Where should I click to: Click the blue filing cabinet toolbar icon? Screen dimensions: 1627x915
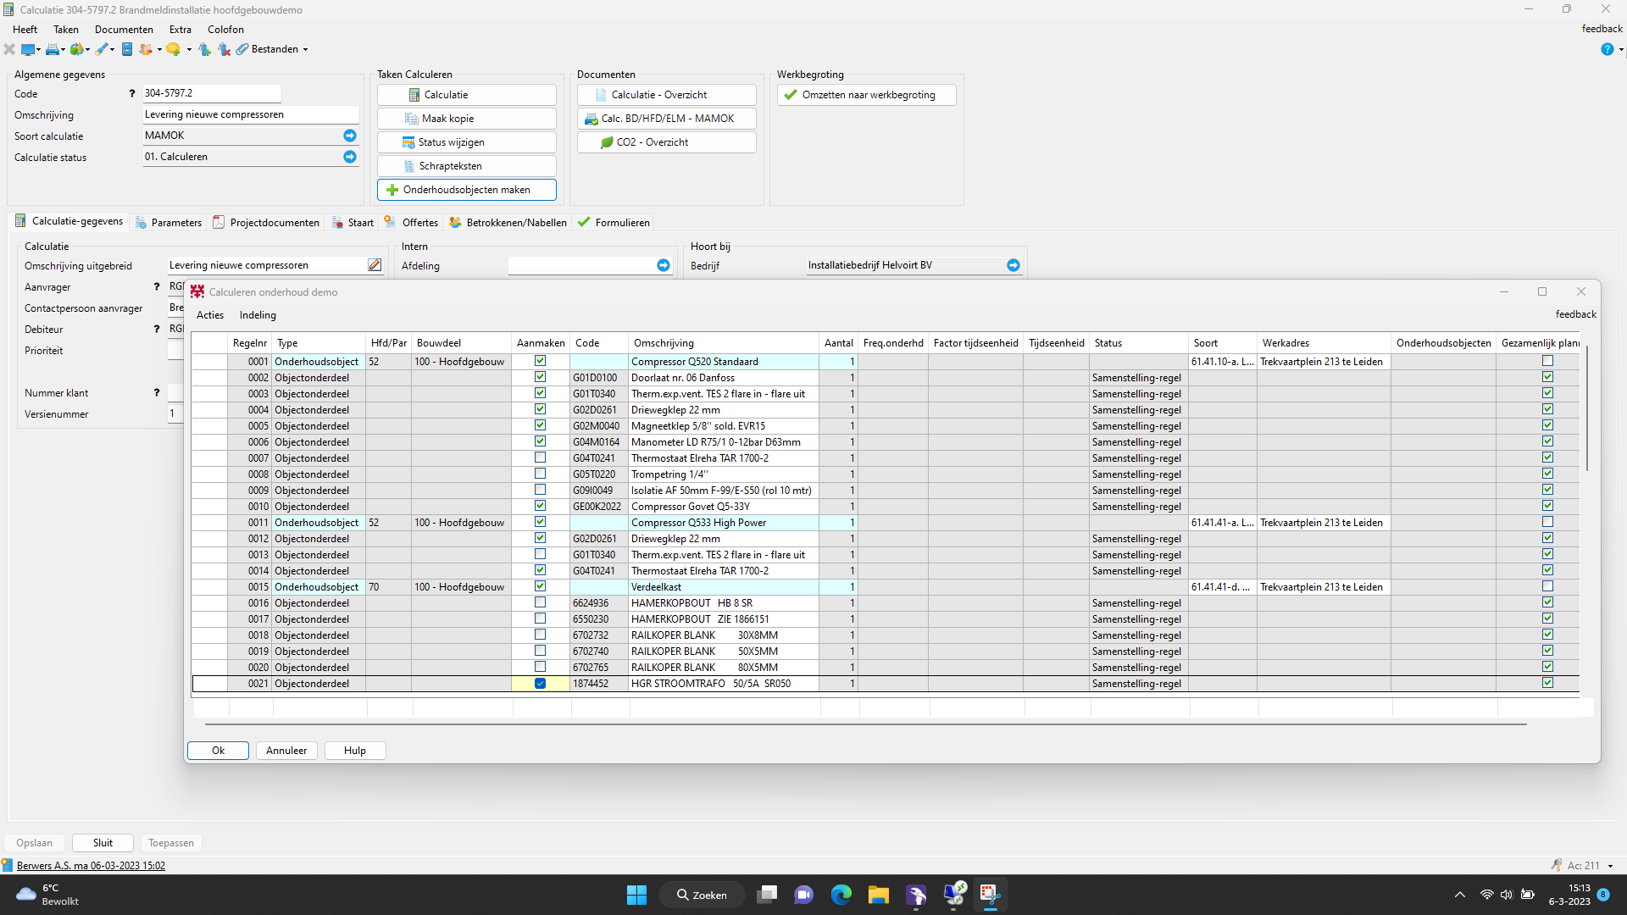tap(127, 49)
